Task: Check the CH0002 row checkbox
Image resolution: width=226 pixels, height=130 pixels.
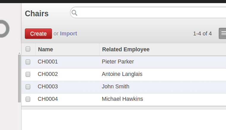Action: pyautogui.click(x=28, y=74)
